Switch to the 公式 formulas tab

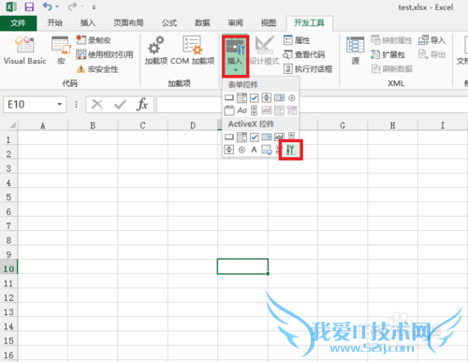[169, 22]
